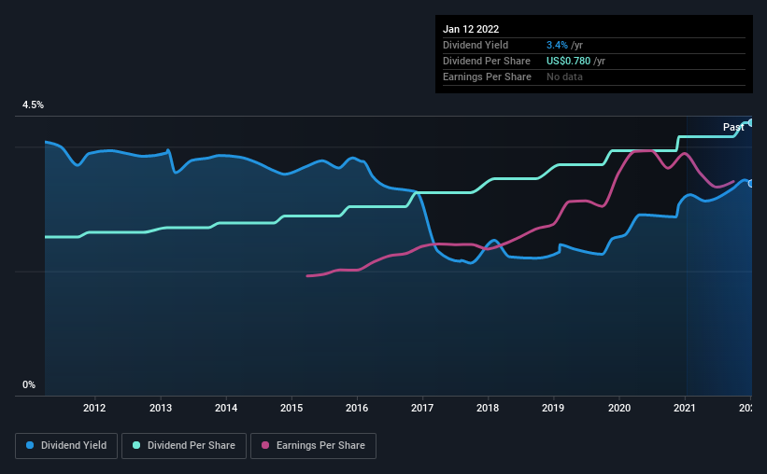Click the US$0.780 dividend value
This screenshot has width=767, height=474.
point(568,61)
